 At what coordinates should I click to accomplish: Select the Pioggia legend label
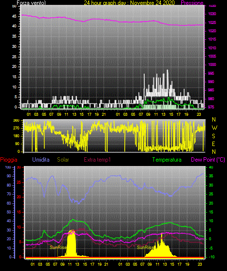click(9, 160)
